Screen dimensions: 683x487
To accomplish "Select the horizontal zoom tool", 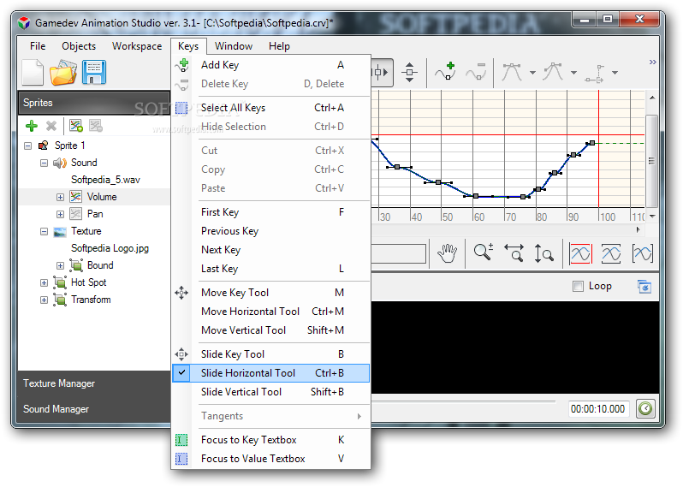I will (x=514, y=252).
